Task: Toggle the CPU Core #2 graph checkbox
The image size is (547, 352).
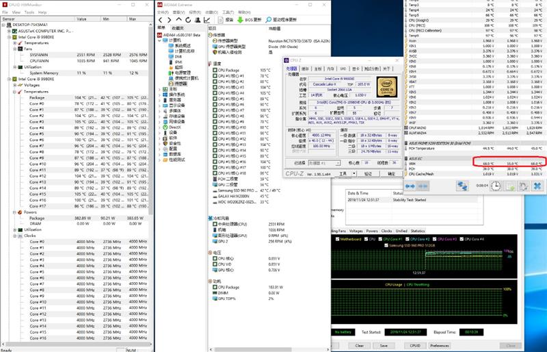Action: [x=406, y=239]
